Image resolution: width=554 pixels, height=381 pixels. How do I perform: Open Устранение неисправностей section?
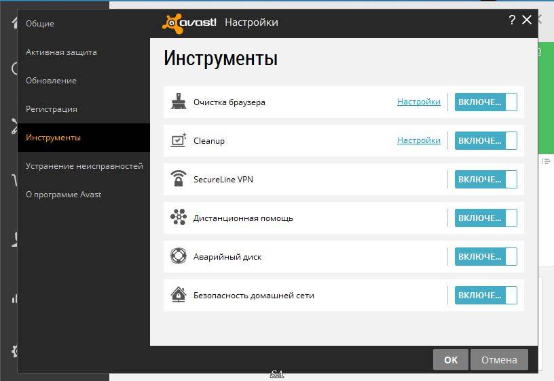tap(84, 166)
